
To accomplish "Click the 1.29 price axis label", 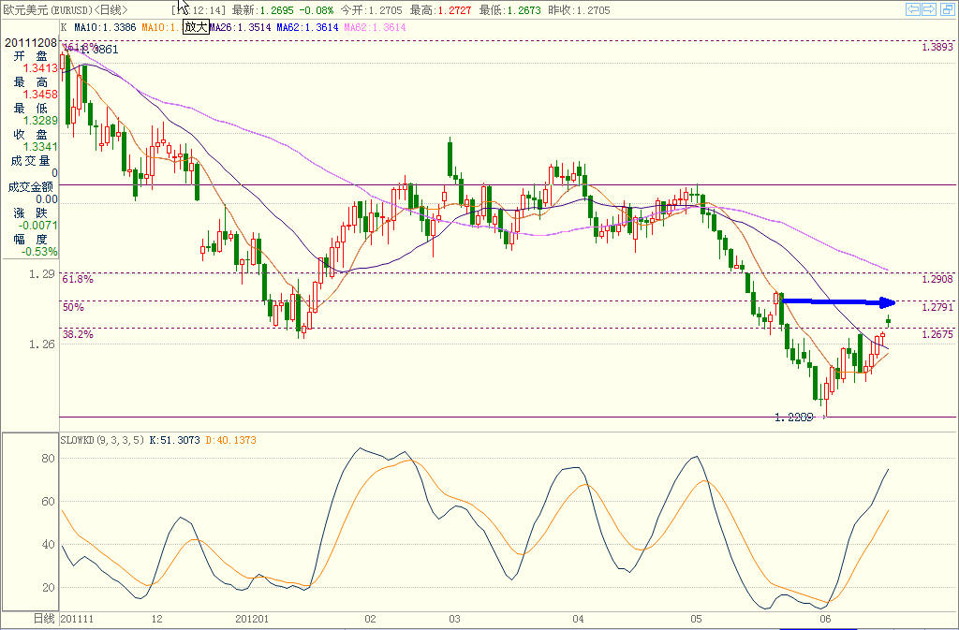I will point(41,273).
